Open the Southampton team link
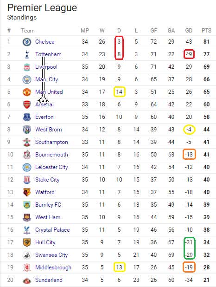 (x=51, y=142)
